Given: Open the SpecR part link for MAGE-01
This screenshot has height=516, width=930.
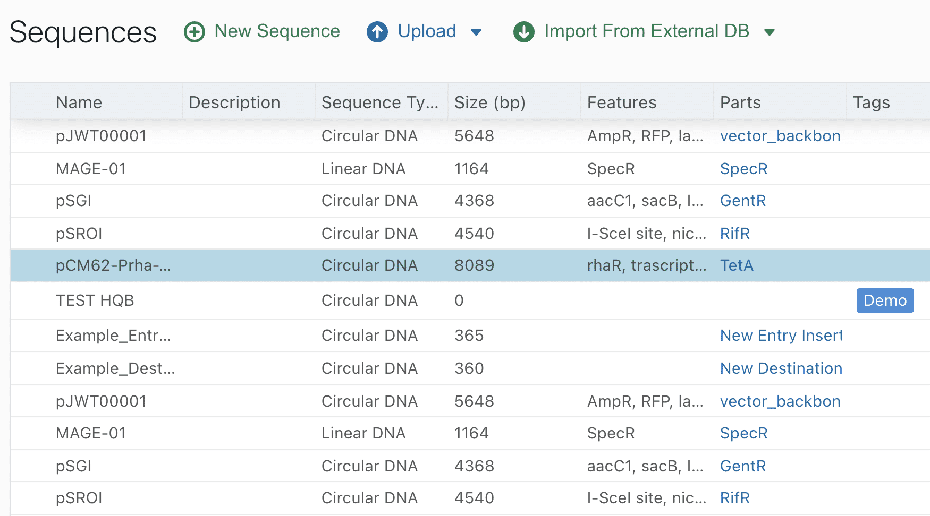Looking at the screenshot, I should click(743, 169).
